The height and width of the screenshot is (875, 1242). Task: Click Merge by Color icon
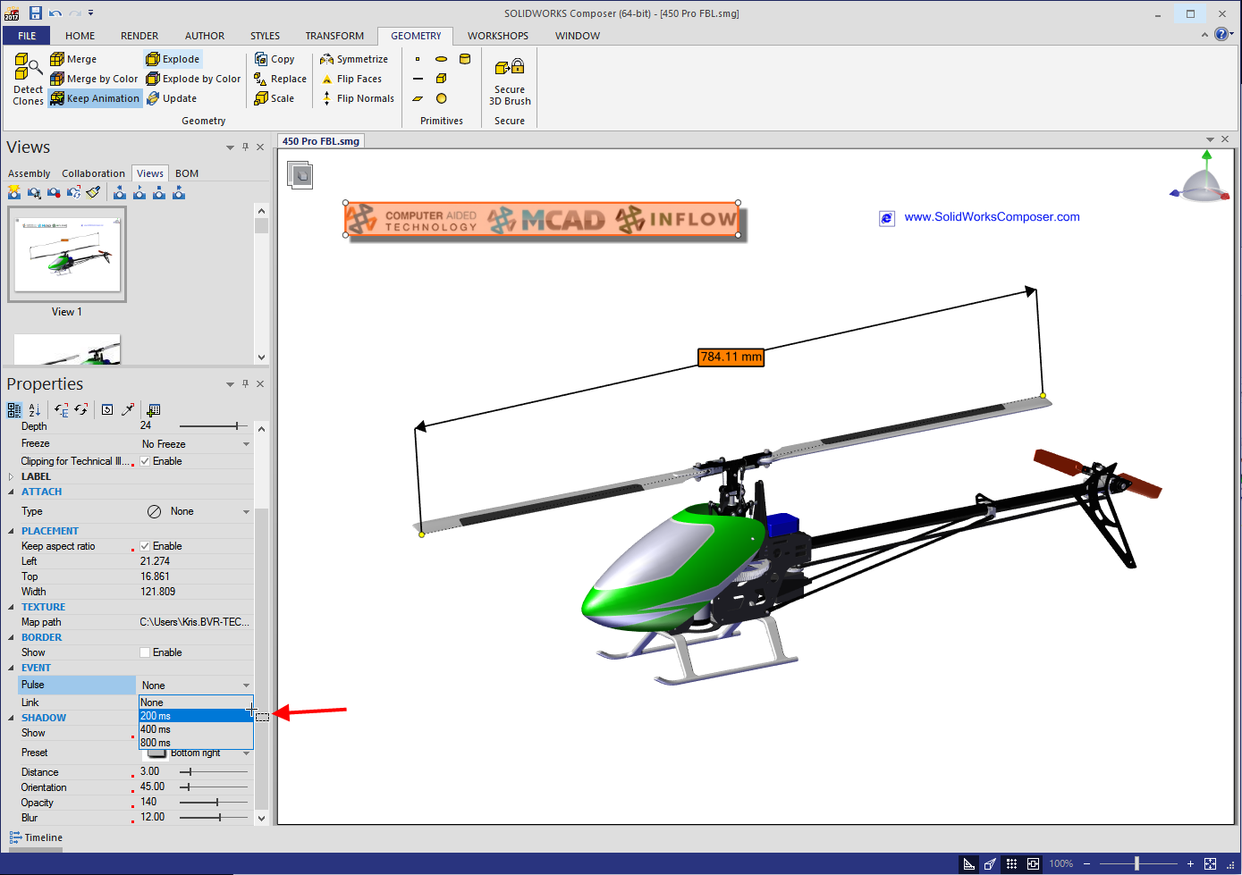click(x=57, y=79)
